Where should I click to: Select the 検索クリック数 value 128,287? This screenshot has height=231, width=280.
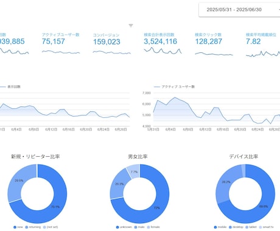[x=209, y=41]
